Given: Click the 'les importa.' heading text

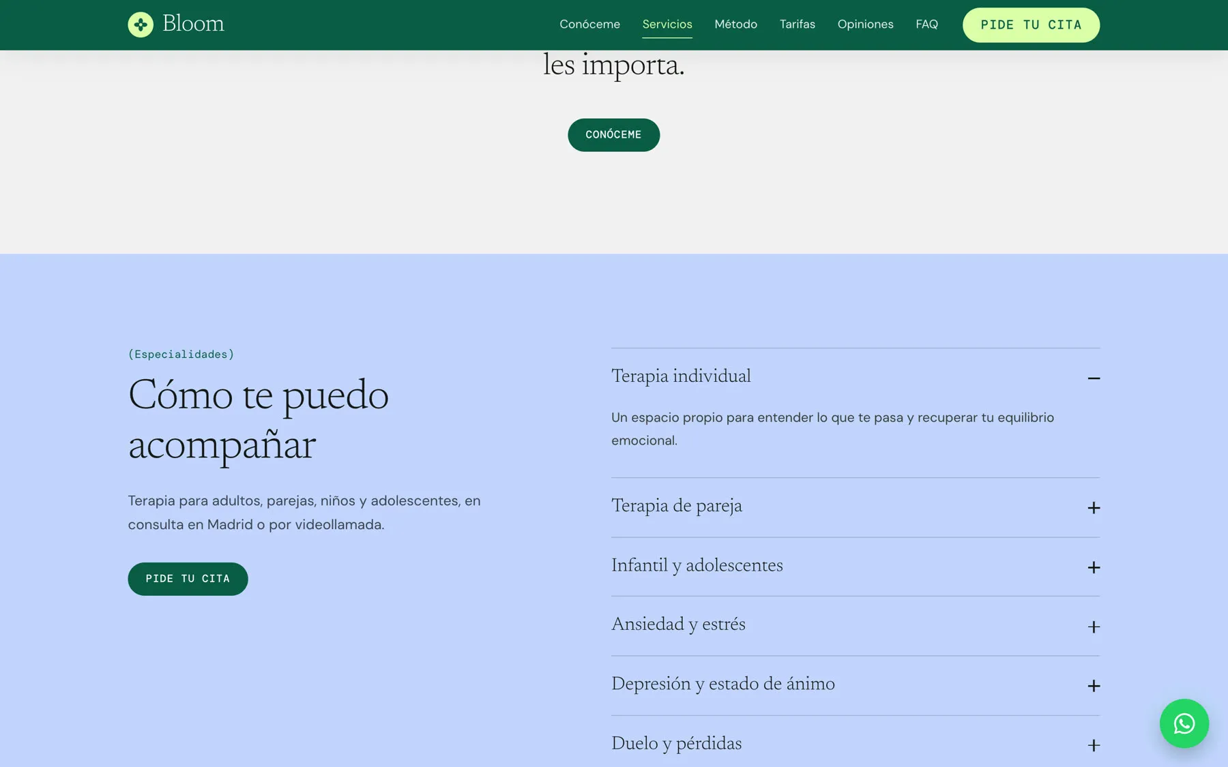Looking at the screenshot, I should point(613,65).
